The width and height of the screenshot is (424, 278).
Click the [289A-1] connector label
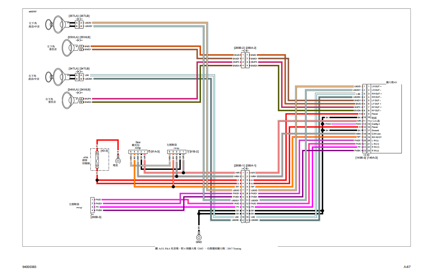251,166
